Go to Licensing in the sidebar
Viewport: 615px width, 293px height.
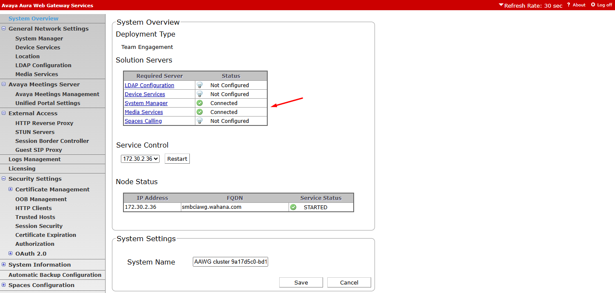pos(22,168)
